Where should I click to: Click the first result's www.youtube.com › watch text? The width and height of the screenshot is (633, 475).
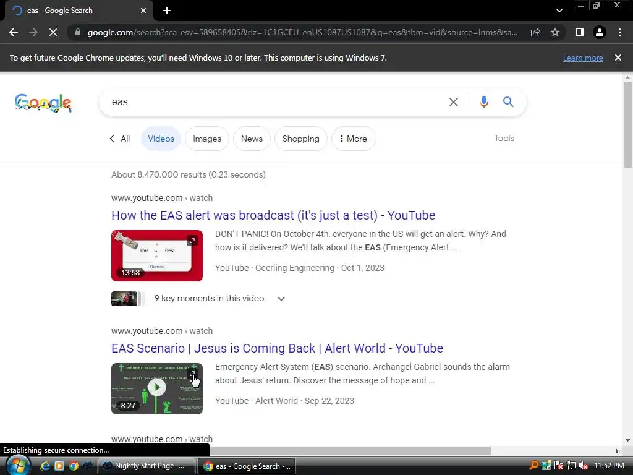[162, 198]
